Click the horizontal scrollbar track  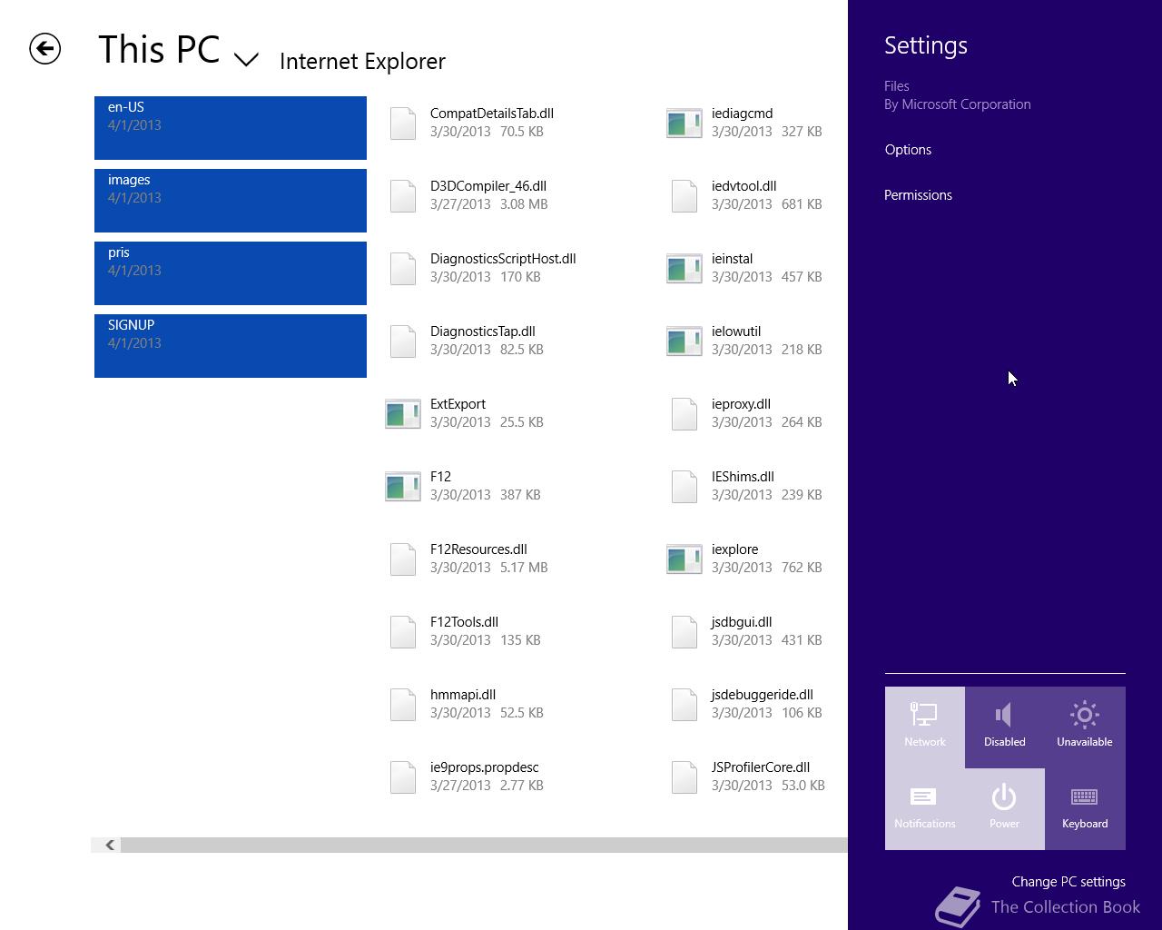[484, 846]
